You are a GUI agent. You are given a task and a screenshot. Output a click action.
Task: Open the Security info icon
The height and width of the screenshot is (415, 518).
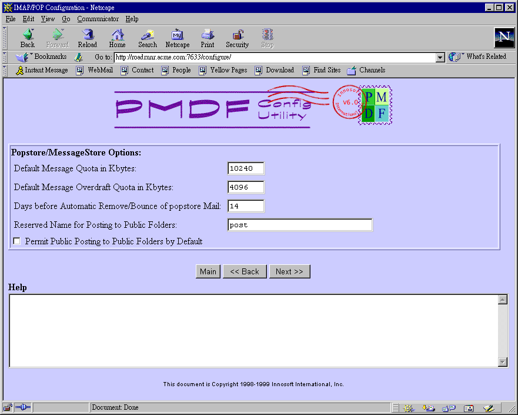click(x=237, y=38)
